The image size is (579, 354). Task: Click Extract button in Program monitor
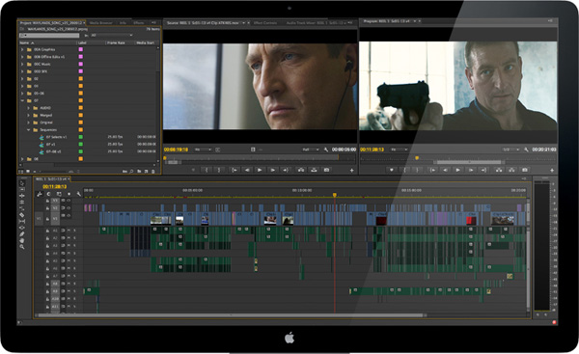tap(511, 170)
